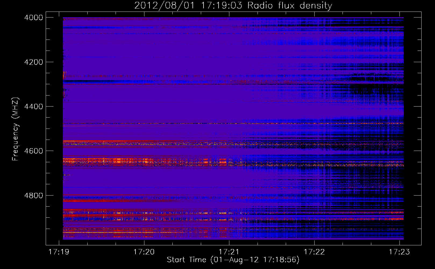Image resolution: width=435 pixels, height=269 pixels.
Task: Click the 4200 frequency tick label
Action: [34, 62]
